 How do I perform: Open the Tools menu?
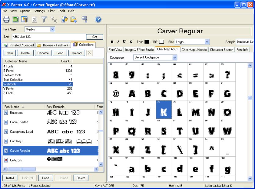(x=61, y=11)
